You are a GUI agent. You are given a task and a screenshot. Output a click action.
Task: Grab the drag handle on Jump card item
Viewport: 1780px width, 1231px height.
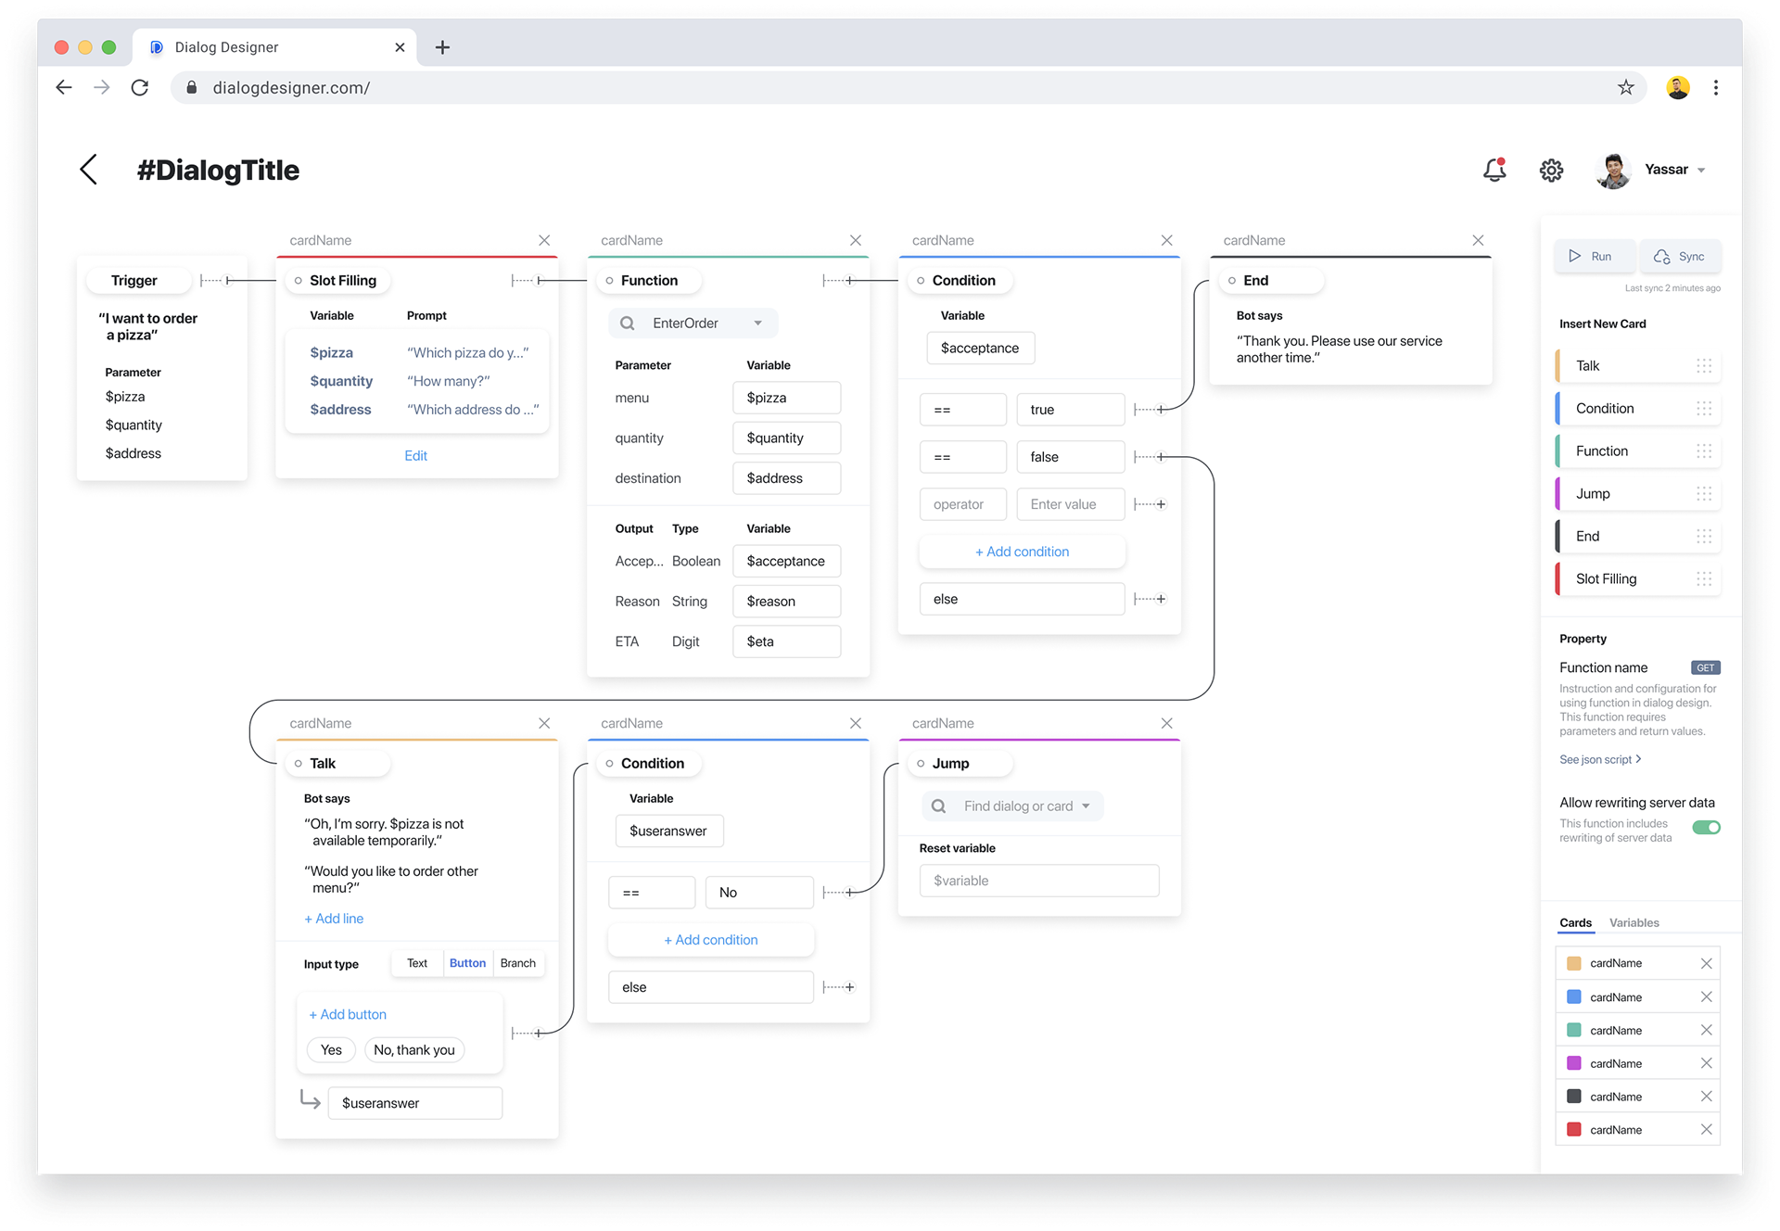(1704, 493)
